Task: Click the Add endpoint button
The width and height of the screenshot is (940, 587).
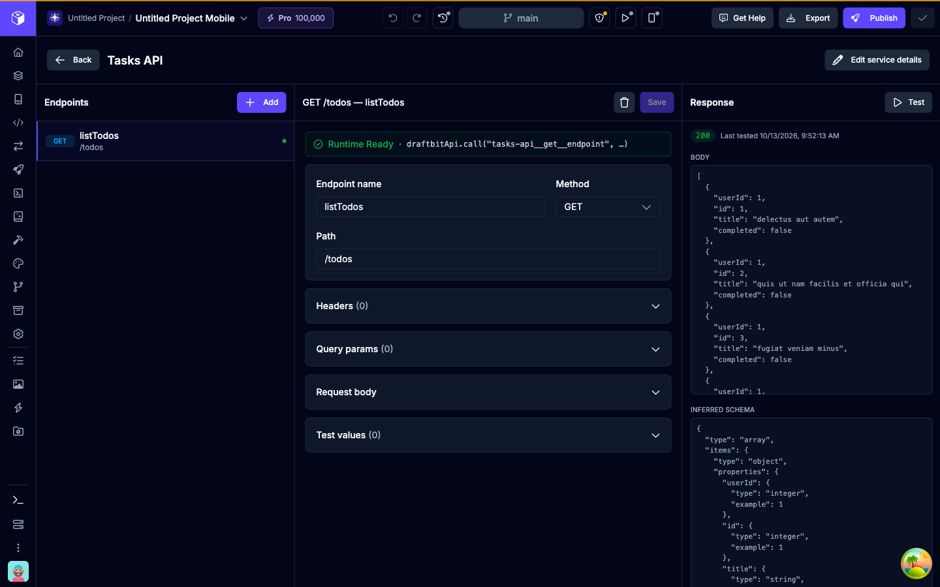Action: (x=262, y=102)
